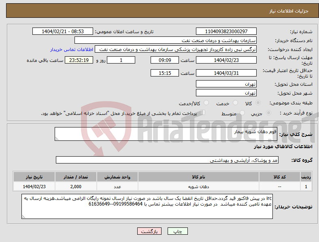Image resolution: width=319 pixels, height=242 pixels.
Task: Toggle the اسناد خزانه اسلامی payment checkbox
Action: (203, 113)
